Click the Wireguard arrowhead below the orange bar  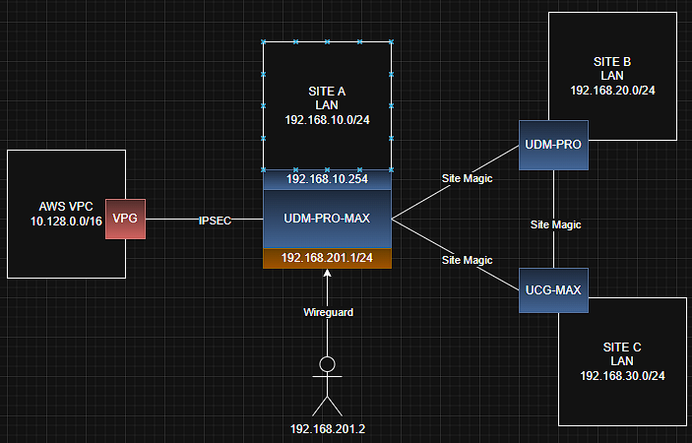pos(327,274)
